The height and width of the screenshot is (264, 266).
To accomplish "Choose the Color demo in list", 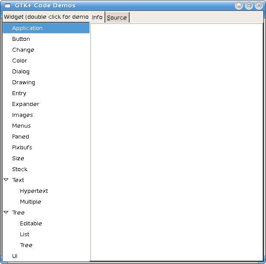I will 20,61.
